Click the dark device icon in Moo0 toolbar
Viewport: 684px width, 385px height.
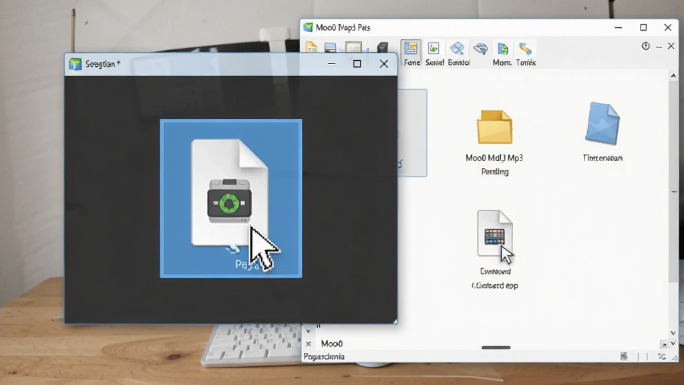tap(383, 47)
